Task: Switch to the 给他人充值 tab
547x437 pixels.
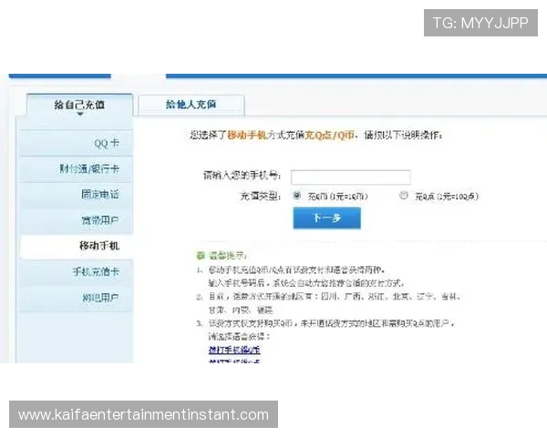Action: pos(191,105)
